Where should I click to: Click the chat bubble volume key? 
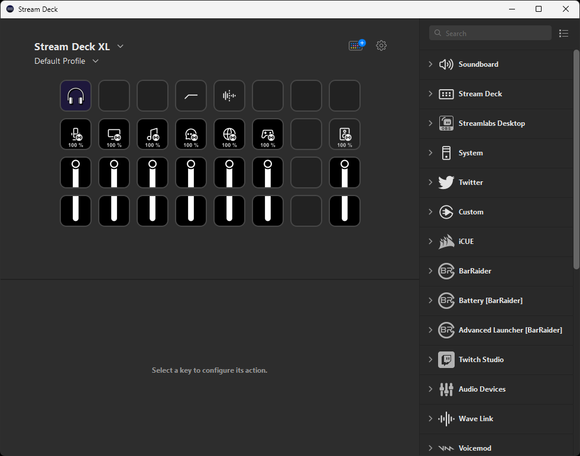[x=191, y=134]
